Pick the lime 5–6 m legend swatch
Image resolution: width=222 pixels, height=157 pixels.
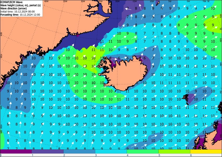tap(174, 151)
